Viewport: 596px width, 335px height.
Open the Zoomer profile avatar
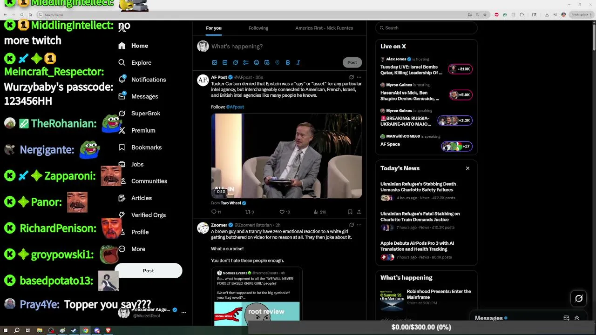point(203,228)
